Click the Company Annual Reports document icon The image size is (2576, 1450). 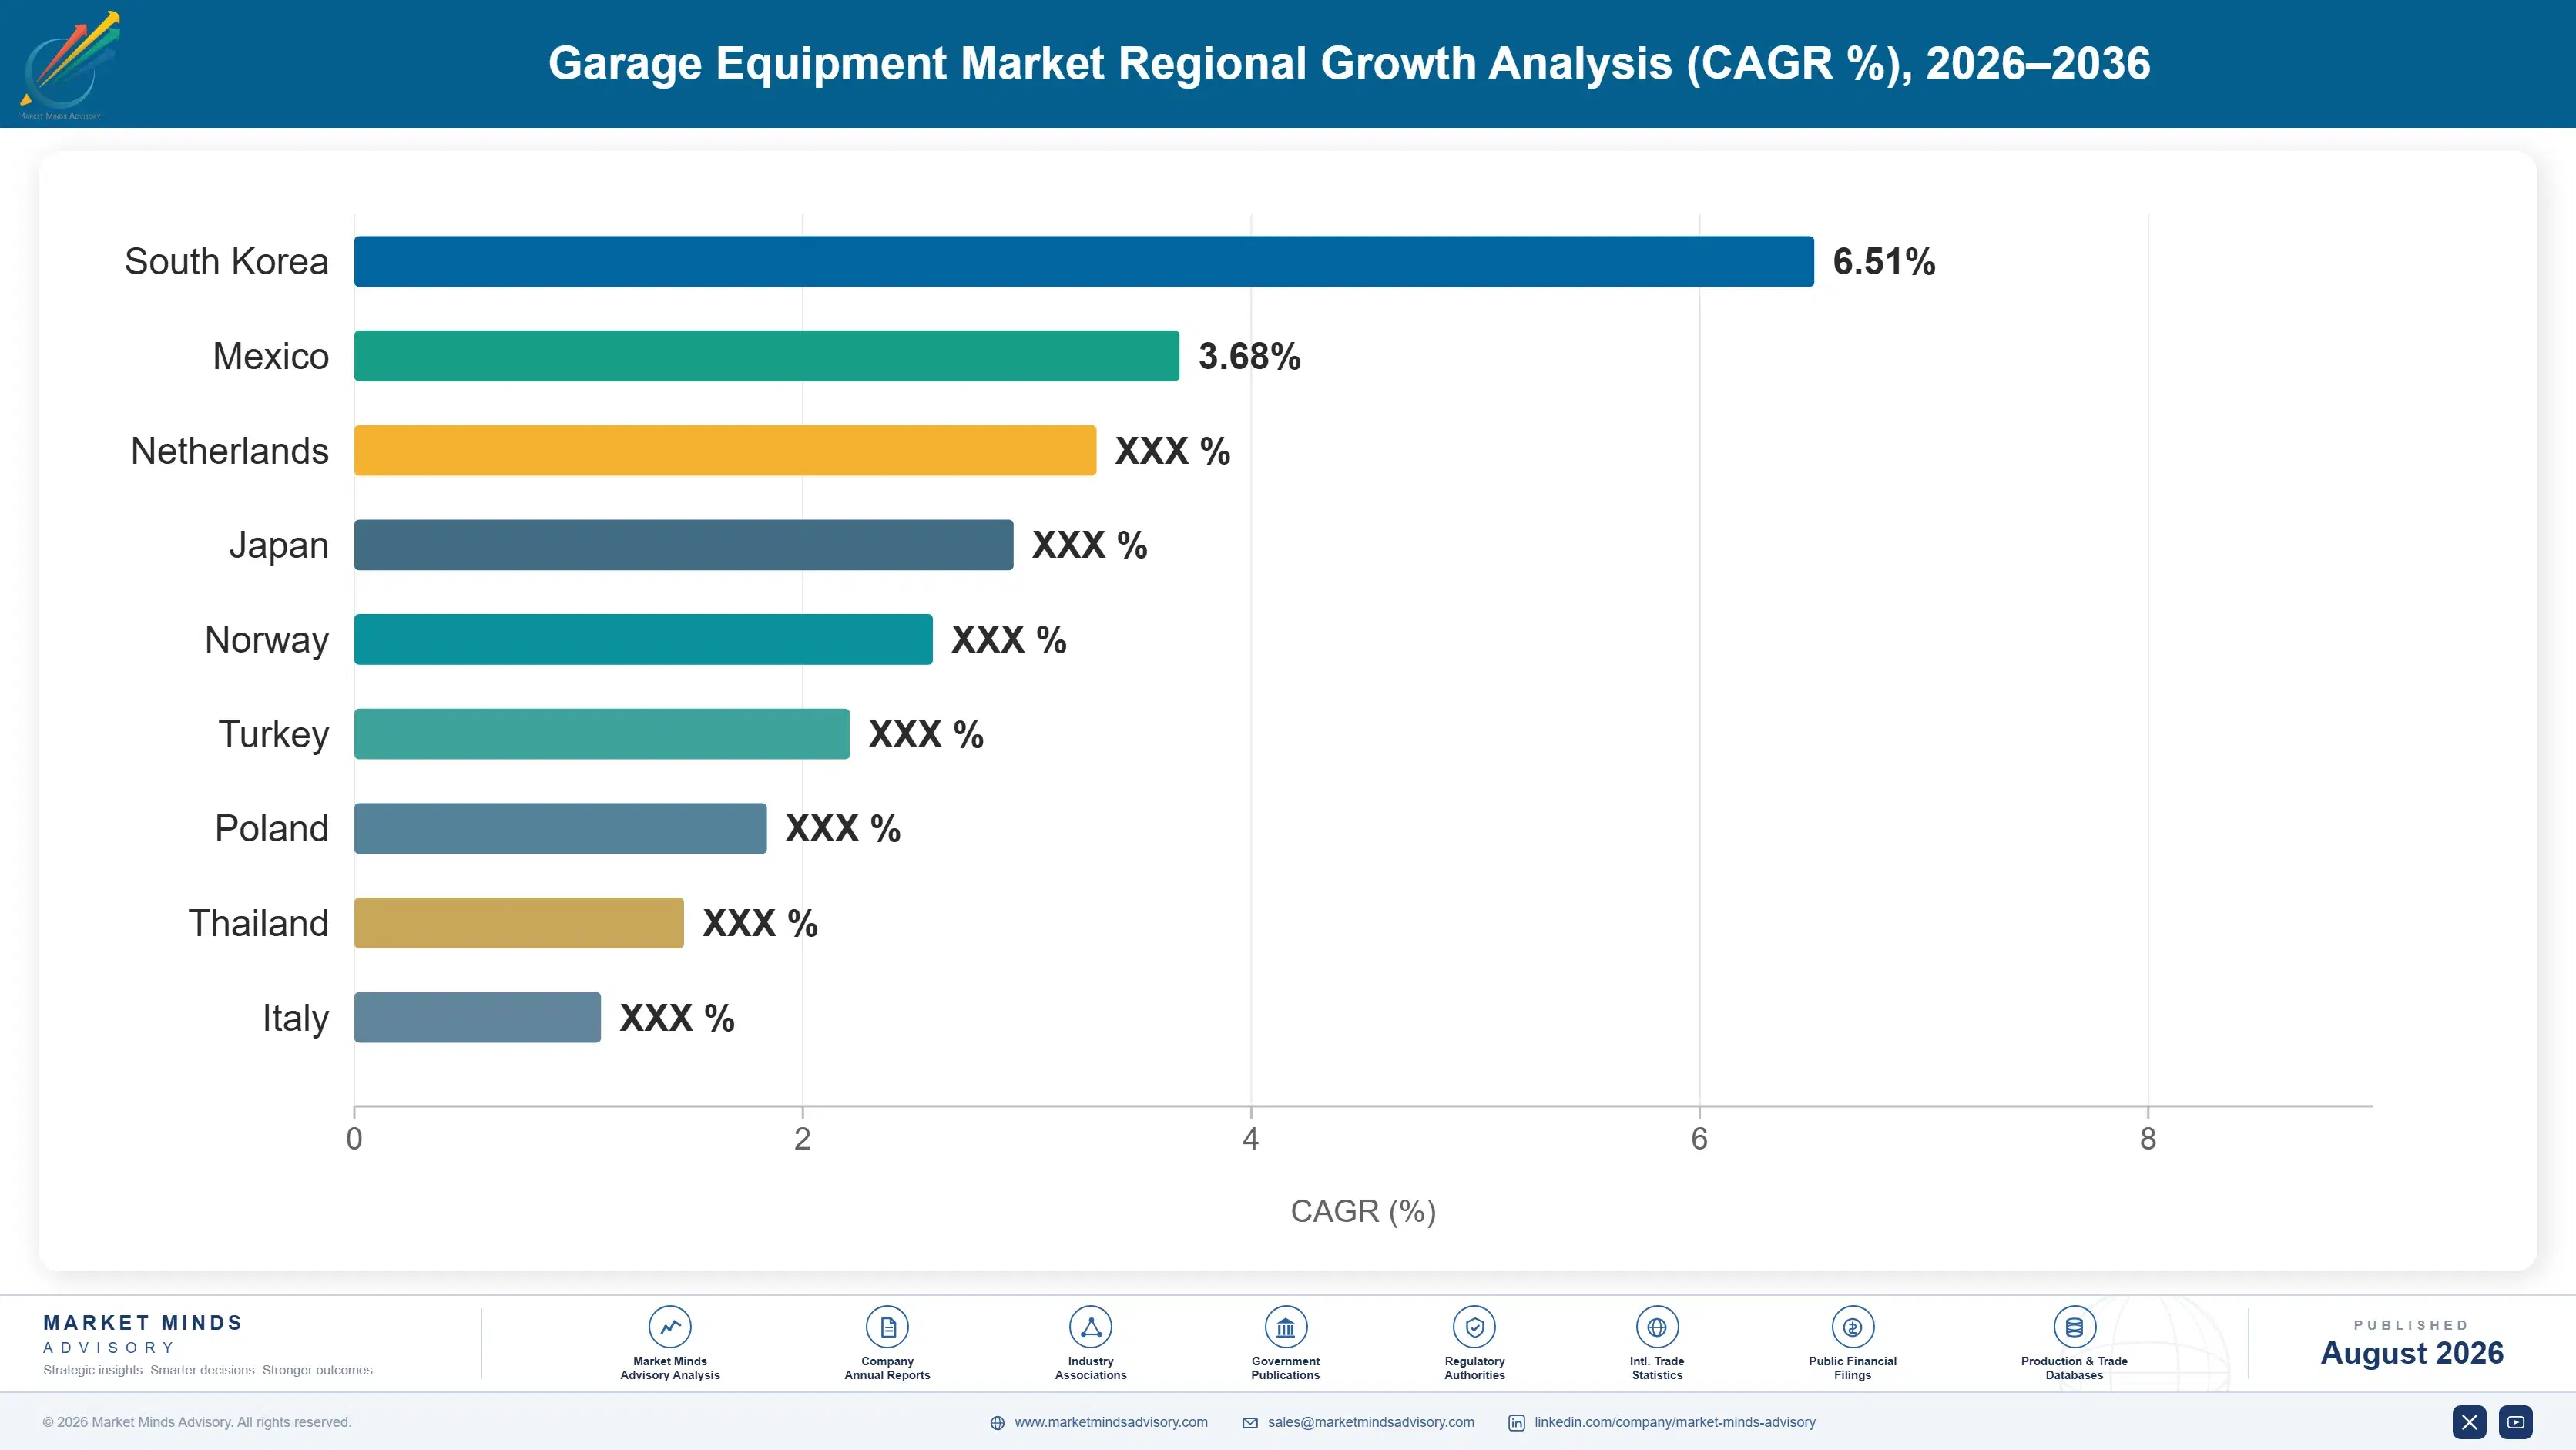click(x=887, y=1327)
